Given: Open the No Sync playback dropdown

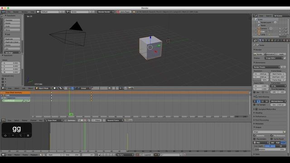Looking at the screenshot, I should 125,155.
